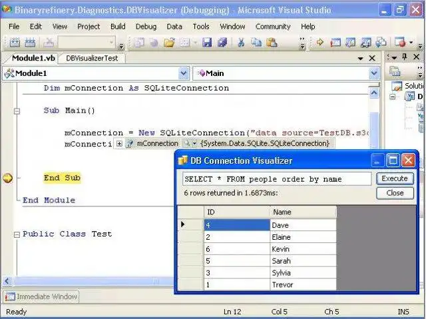The image size is (426, 319).
Task: Click the INS indicator in status bar
Action: (403, 312)
